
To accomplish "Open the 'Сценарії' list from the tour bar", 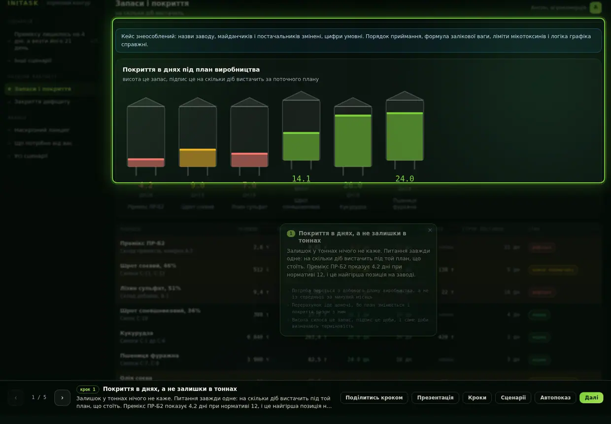I will (513, 398).
